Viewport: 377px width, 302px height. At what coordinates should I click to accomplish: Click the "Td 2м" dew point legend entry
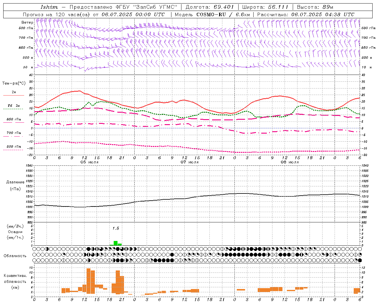pyautogui.click(x=14, y=106)
